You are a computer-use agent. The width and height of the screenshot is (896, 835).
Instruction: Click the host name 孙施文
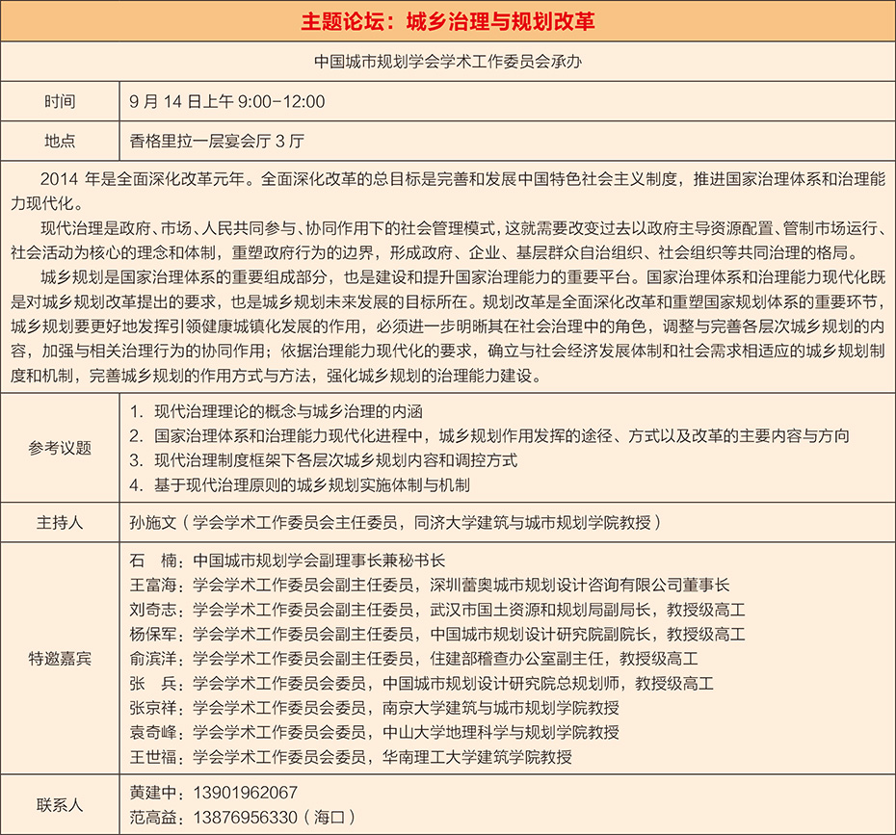point(152,523)
